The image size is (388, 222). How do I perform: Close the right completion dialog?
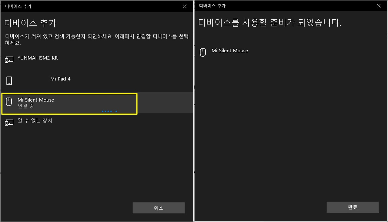(x=379, y=6)
